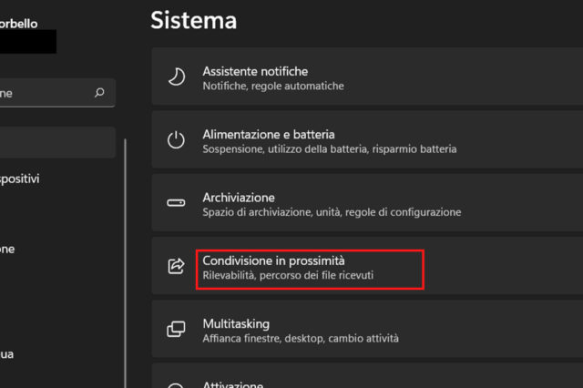Image resolution: width=583 pixels, height=388 pixels.
Task: Click the power icon for Alimentazione e batteria
Action: pos(177,140)
